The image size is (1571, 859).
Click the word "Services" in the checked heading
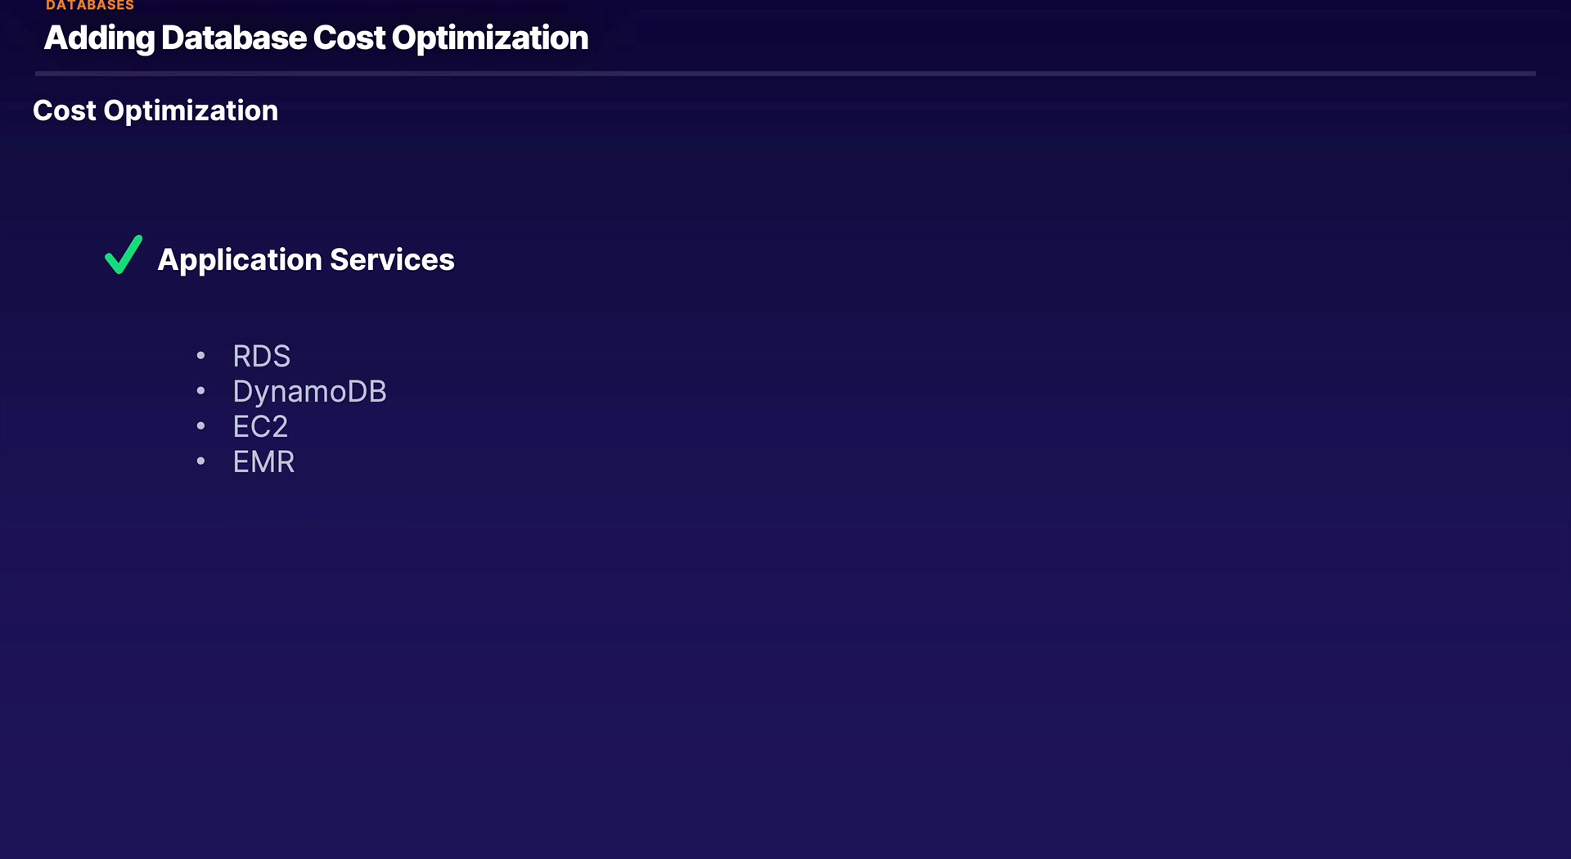392,260
